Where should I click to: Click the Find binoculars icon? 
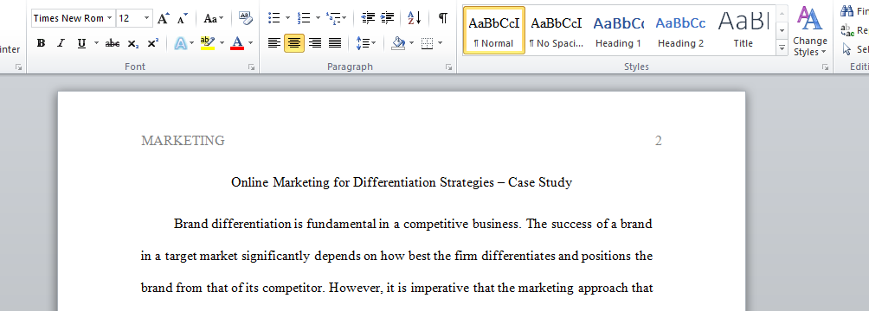click(x=847, y=11)
